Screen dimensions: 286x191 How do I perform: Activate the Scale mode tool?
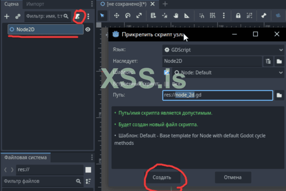tap(139, 16)
